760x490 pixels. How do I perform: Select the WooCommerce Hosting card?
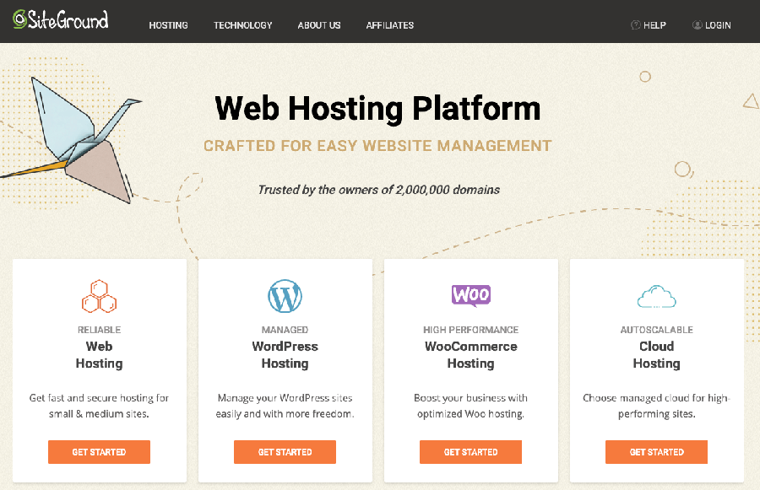pos(470,371)
